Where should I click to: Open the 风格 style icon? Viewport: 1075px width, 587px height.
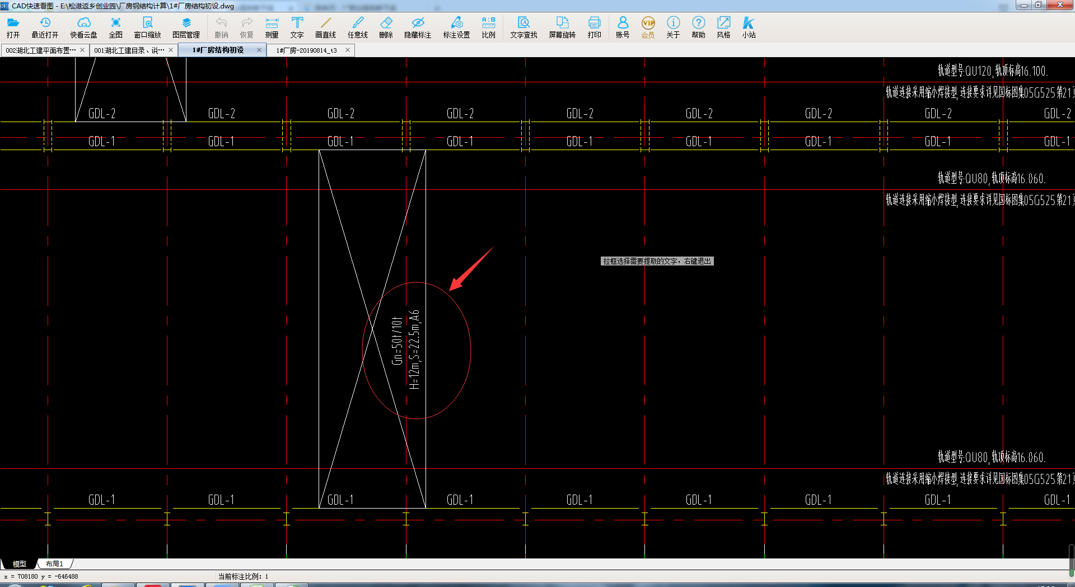coord(723,27)
